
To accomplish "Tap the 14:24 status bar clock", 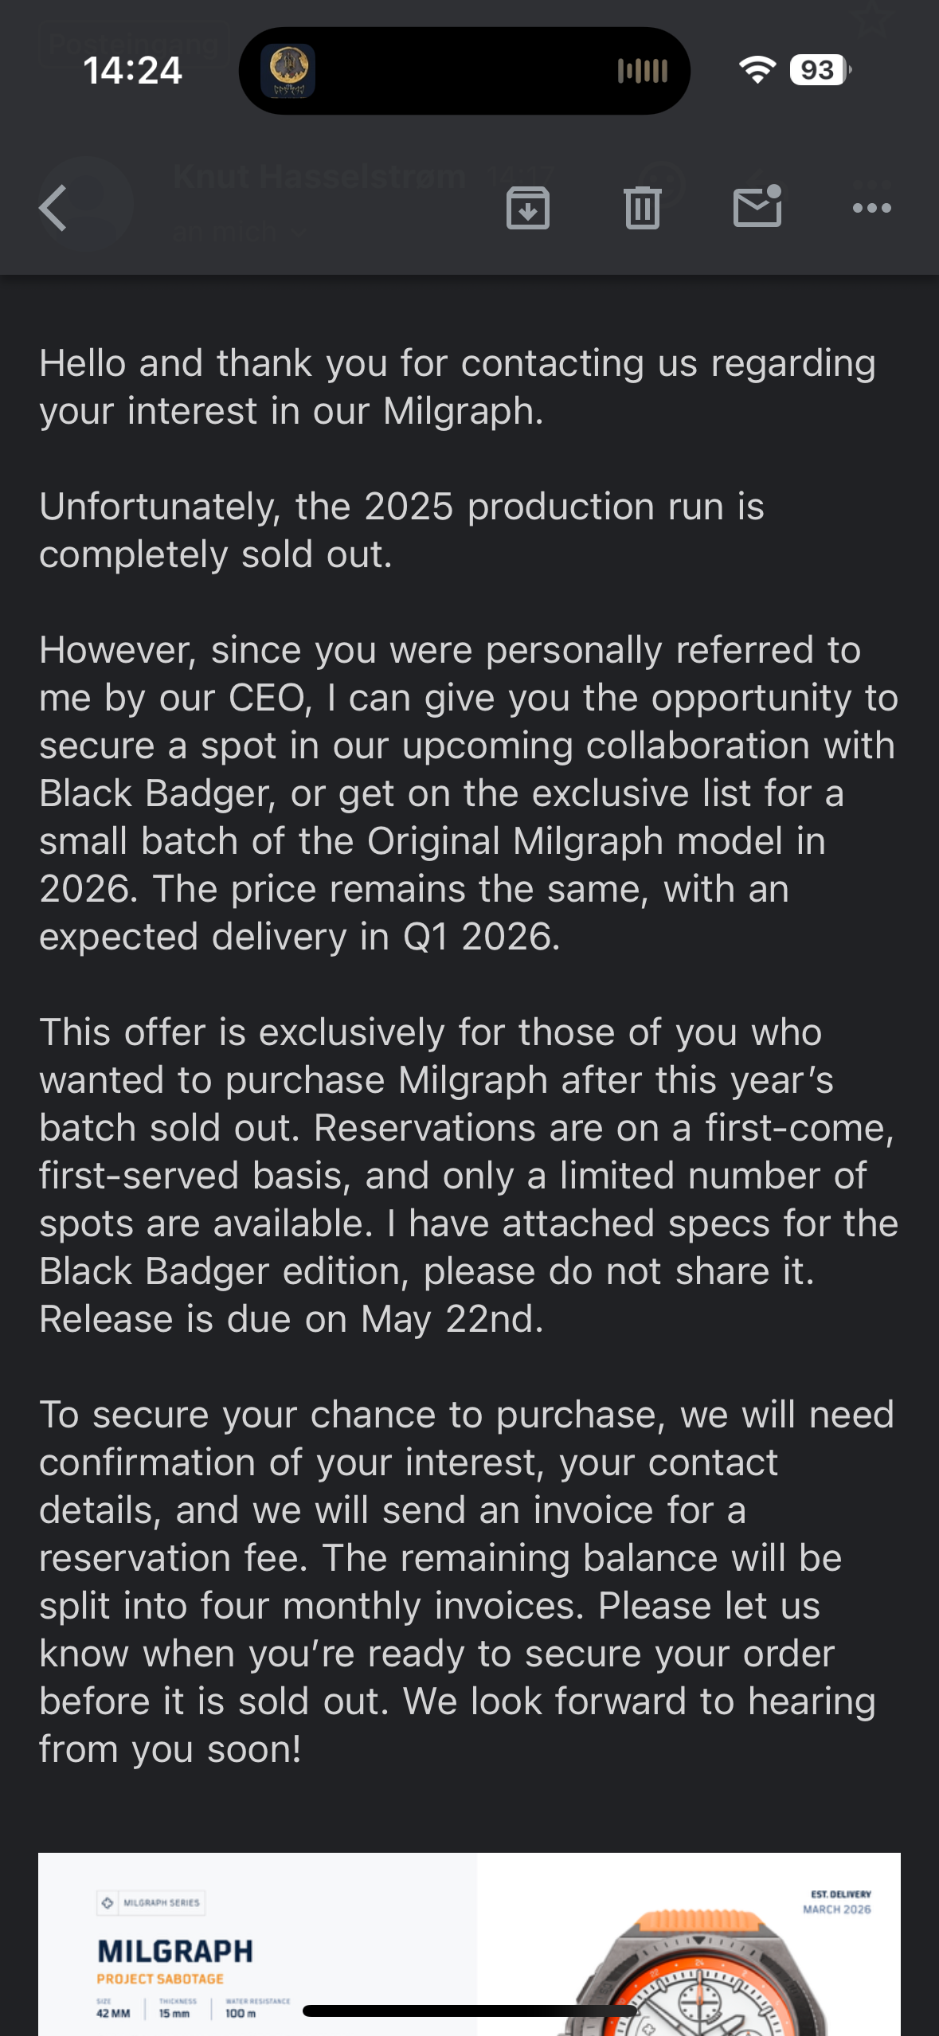I will tap(132, 70).
